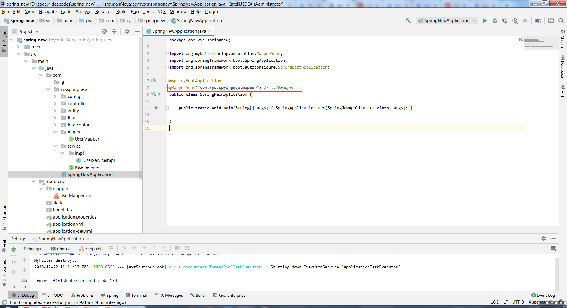Click the locate target icon in Project panel
Screen dimensions: 567x308
(104, 31)
